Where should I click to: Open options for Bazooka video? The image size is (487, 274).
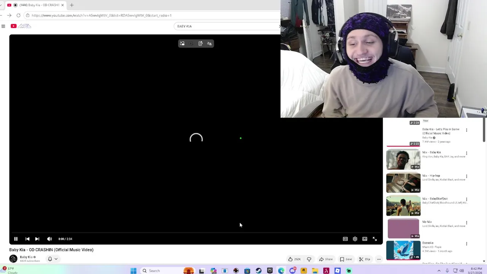[x=466, y=244]
